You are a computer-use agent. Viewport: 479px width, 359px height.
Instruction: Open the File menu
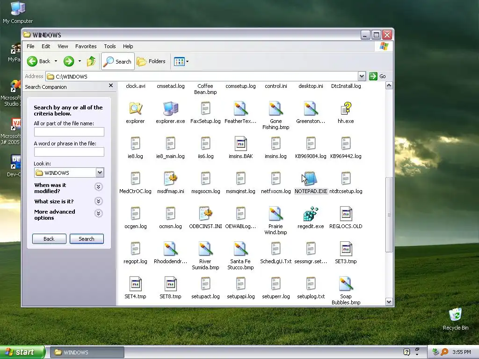click(x=30, y=46)
